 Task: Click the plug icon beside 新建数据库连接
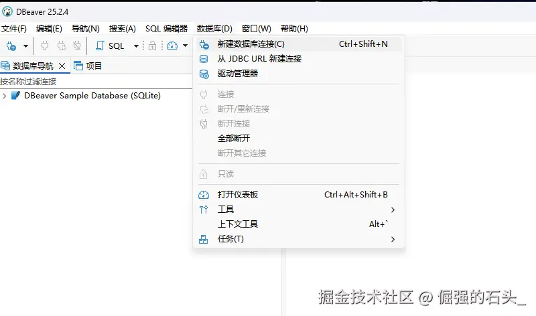point(204,44)
